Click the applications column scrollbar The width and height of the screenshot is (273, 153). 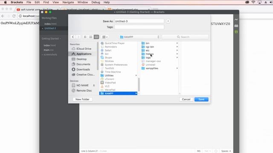click(x=139, y=85)
